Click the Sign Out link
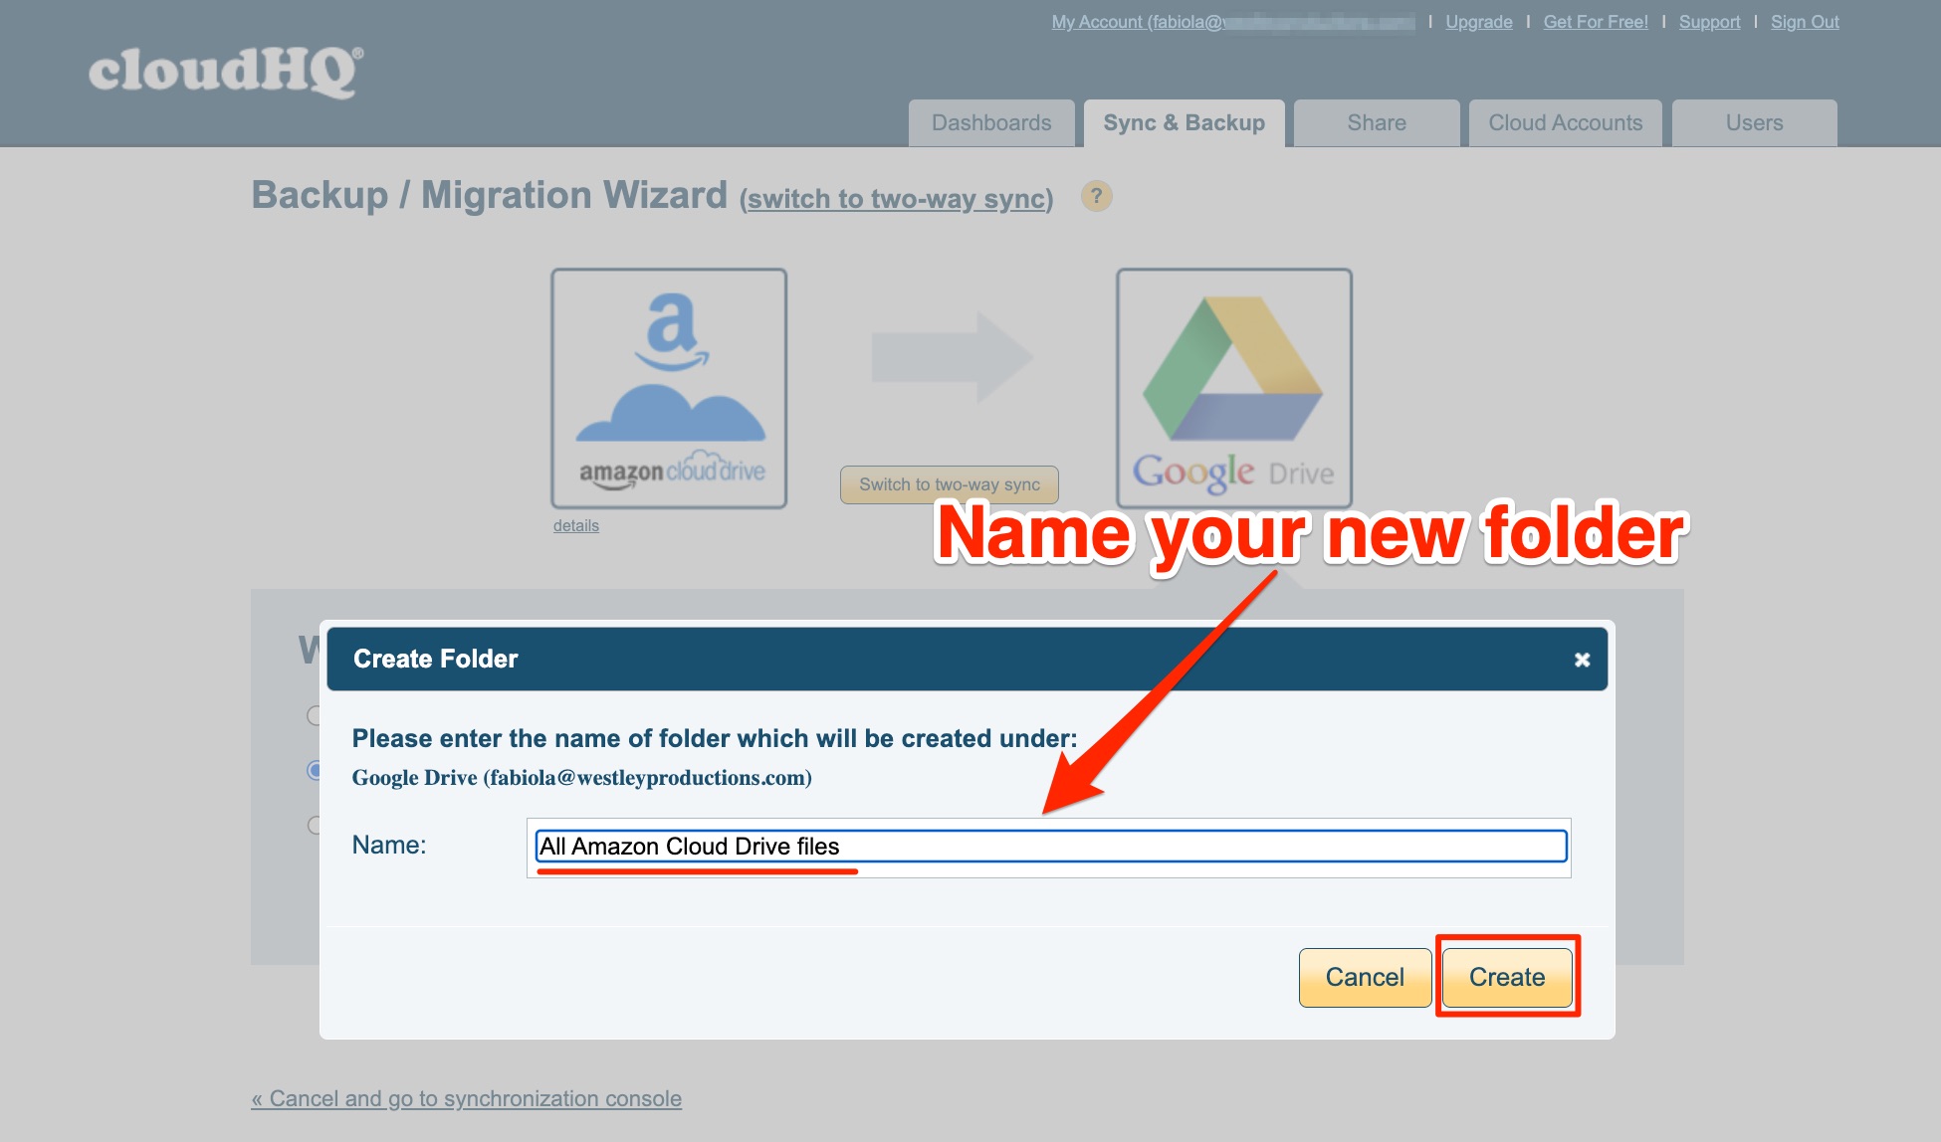The height and width of the screenshot is (1142, 1941). point(1804,21)
